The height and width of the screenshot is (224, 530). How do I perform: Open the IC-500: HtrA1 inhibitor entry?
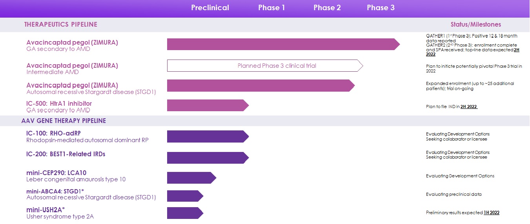tap(59, 104)
